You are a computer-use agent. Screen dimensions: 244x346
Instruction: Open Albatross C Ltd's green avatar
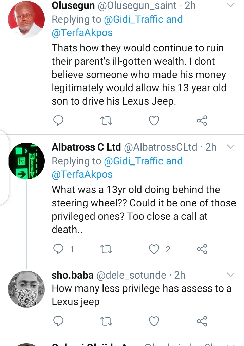click(x=26, y=161)
